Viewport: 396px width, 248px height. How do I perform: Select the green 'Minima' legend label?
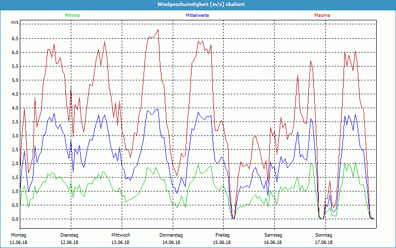(72, 15)
